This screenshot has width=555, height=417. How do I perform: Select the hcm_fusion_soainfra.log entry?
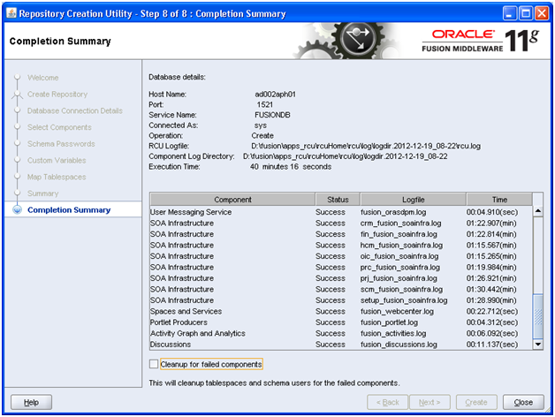click(x=401, y=245)
